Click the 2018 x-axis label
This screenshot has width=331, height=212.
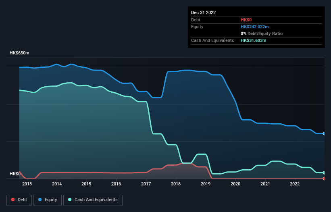(x=176, y=184)
